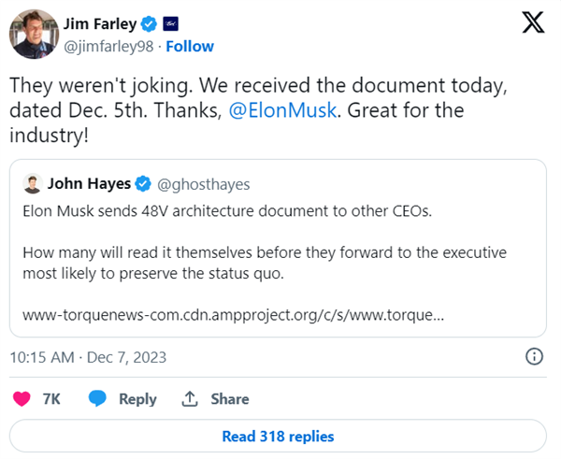Open the @ghosthayes quoted handle

coord(199,182)
